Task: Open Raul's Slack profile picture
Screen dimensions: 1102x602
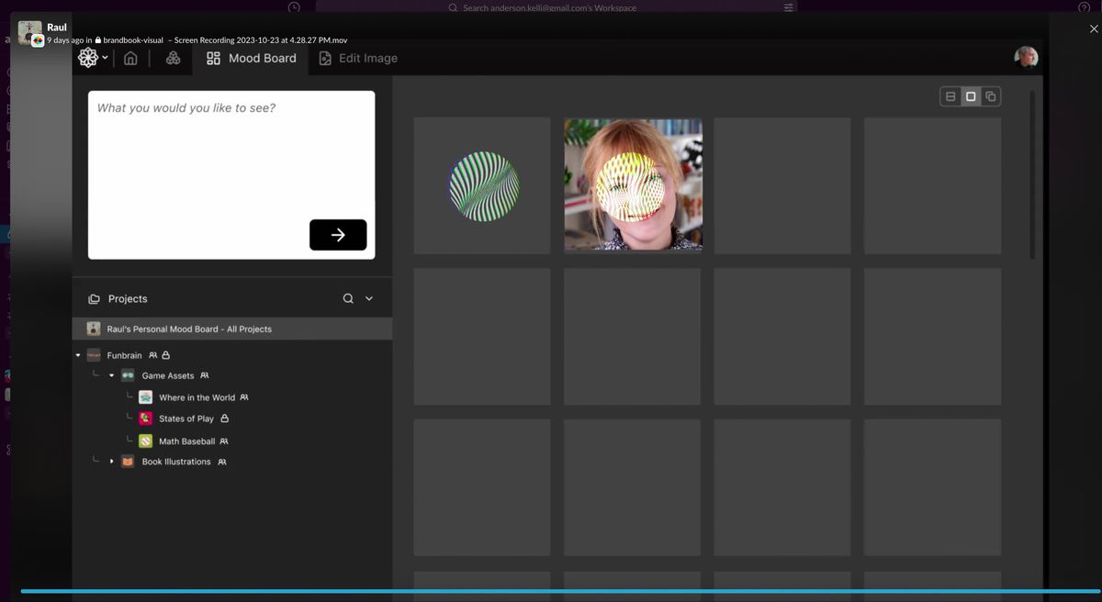Action: (30, 32)
